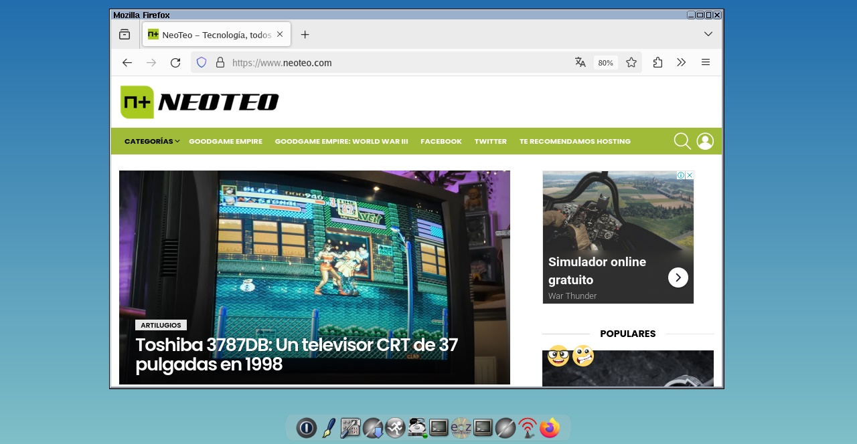Select the NeoTeo – Tecnología tab

[x=216, y=34]
